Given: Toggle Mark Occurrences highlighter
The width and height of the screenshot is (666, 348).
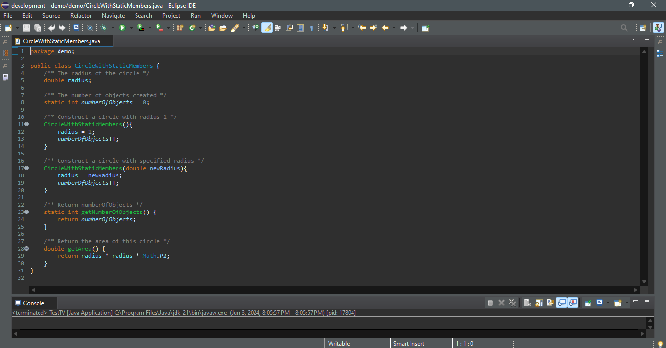Looking at the screenshot, I should pyautogui.click(x=267, y=28).
